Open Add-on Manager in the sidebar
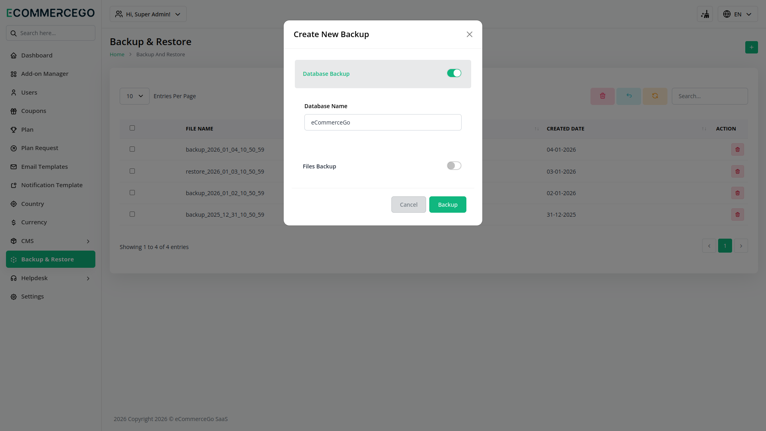 click(x=51, y=74)
